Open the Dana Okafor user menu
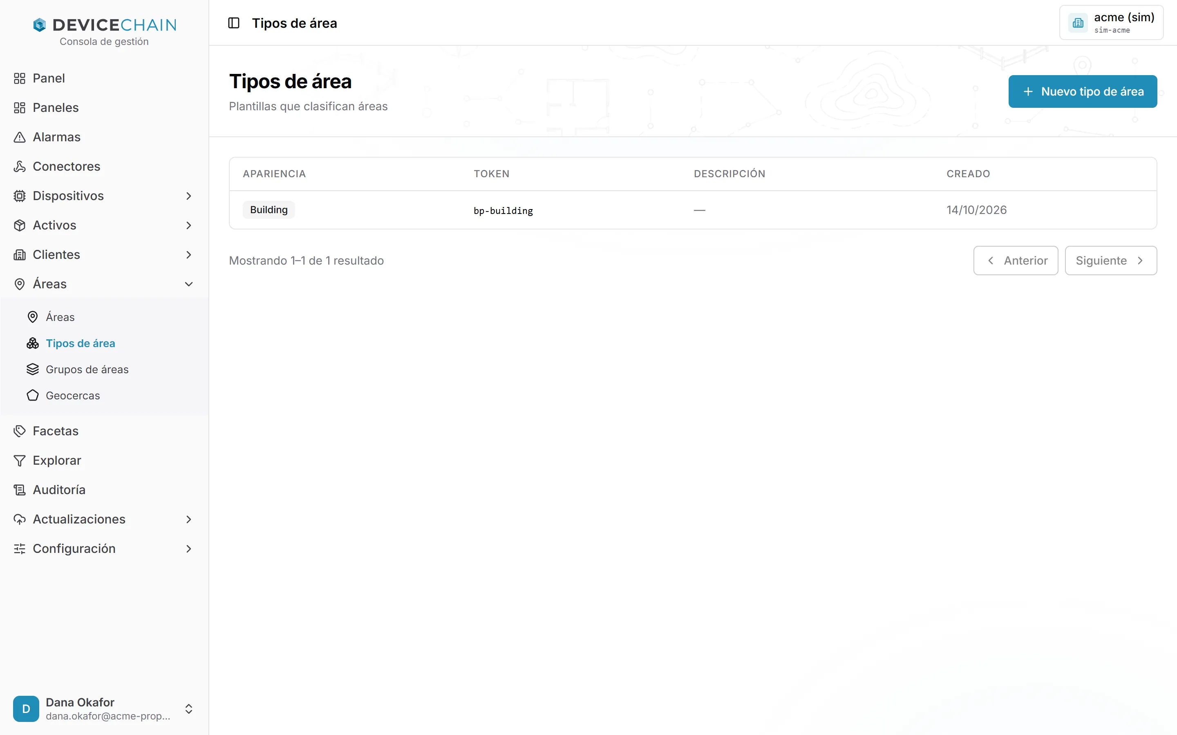The image size is (1177, 735). 104,709
